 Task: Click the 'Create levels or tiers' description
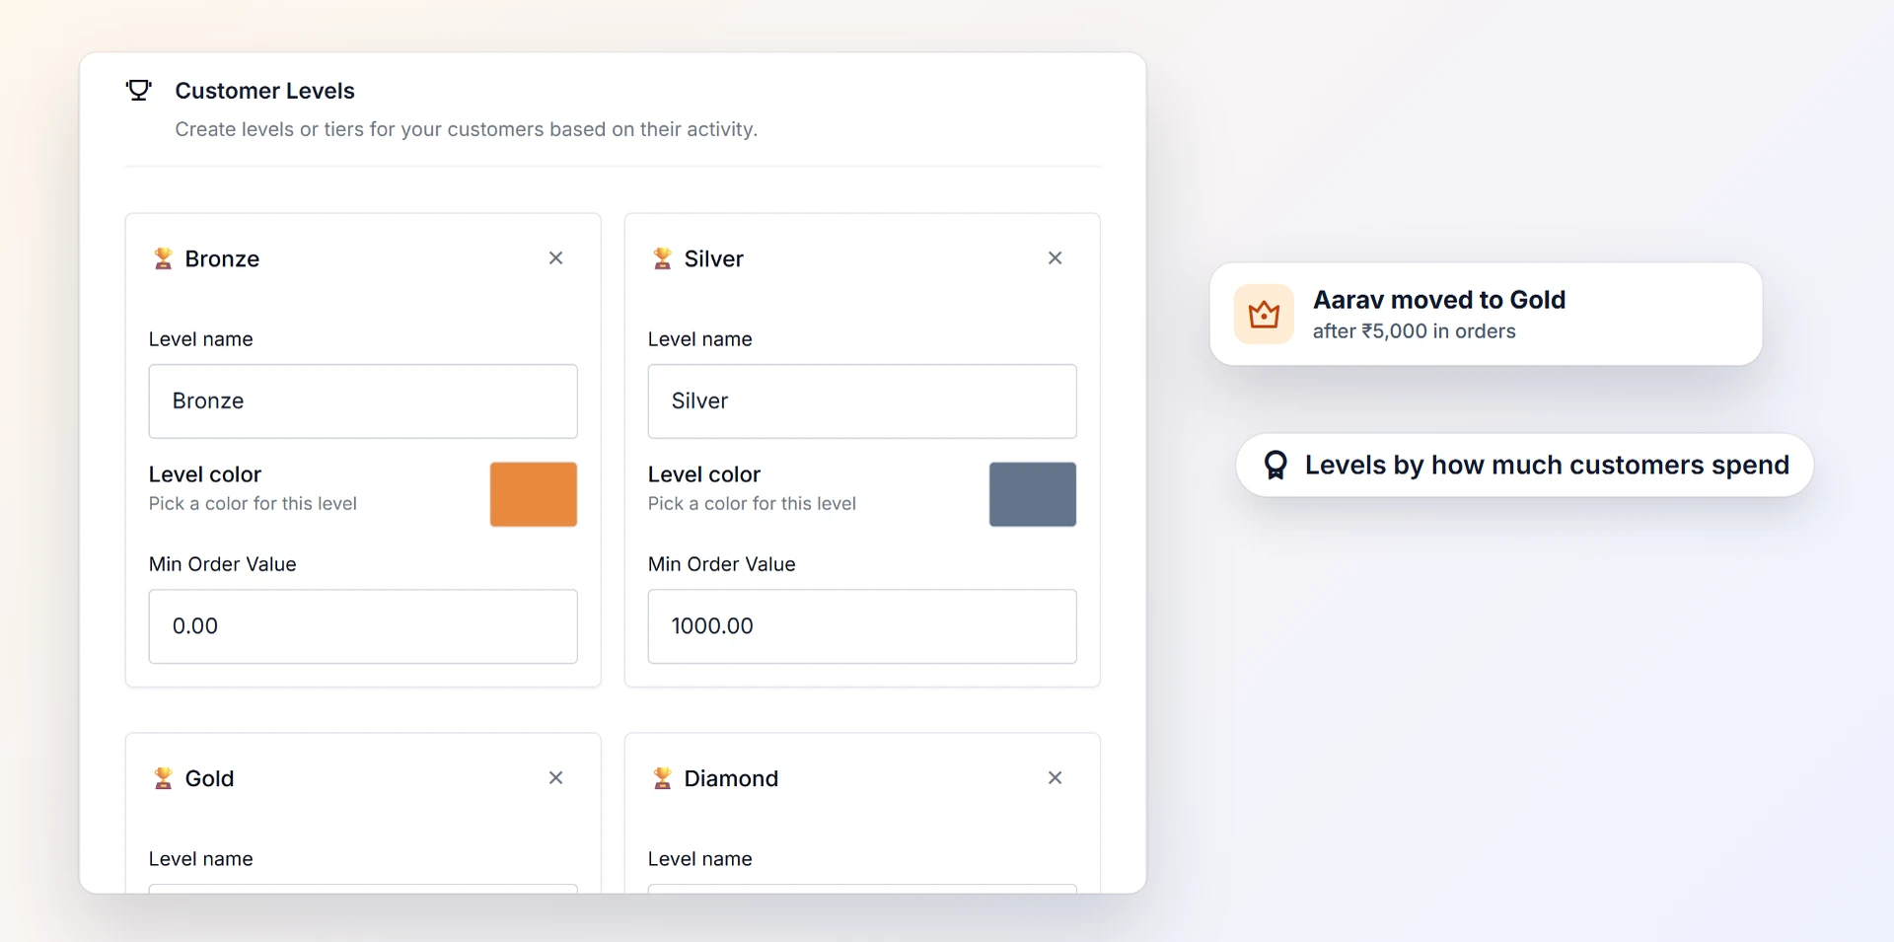click(467, 129)
